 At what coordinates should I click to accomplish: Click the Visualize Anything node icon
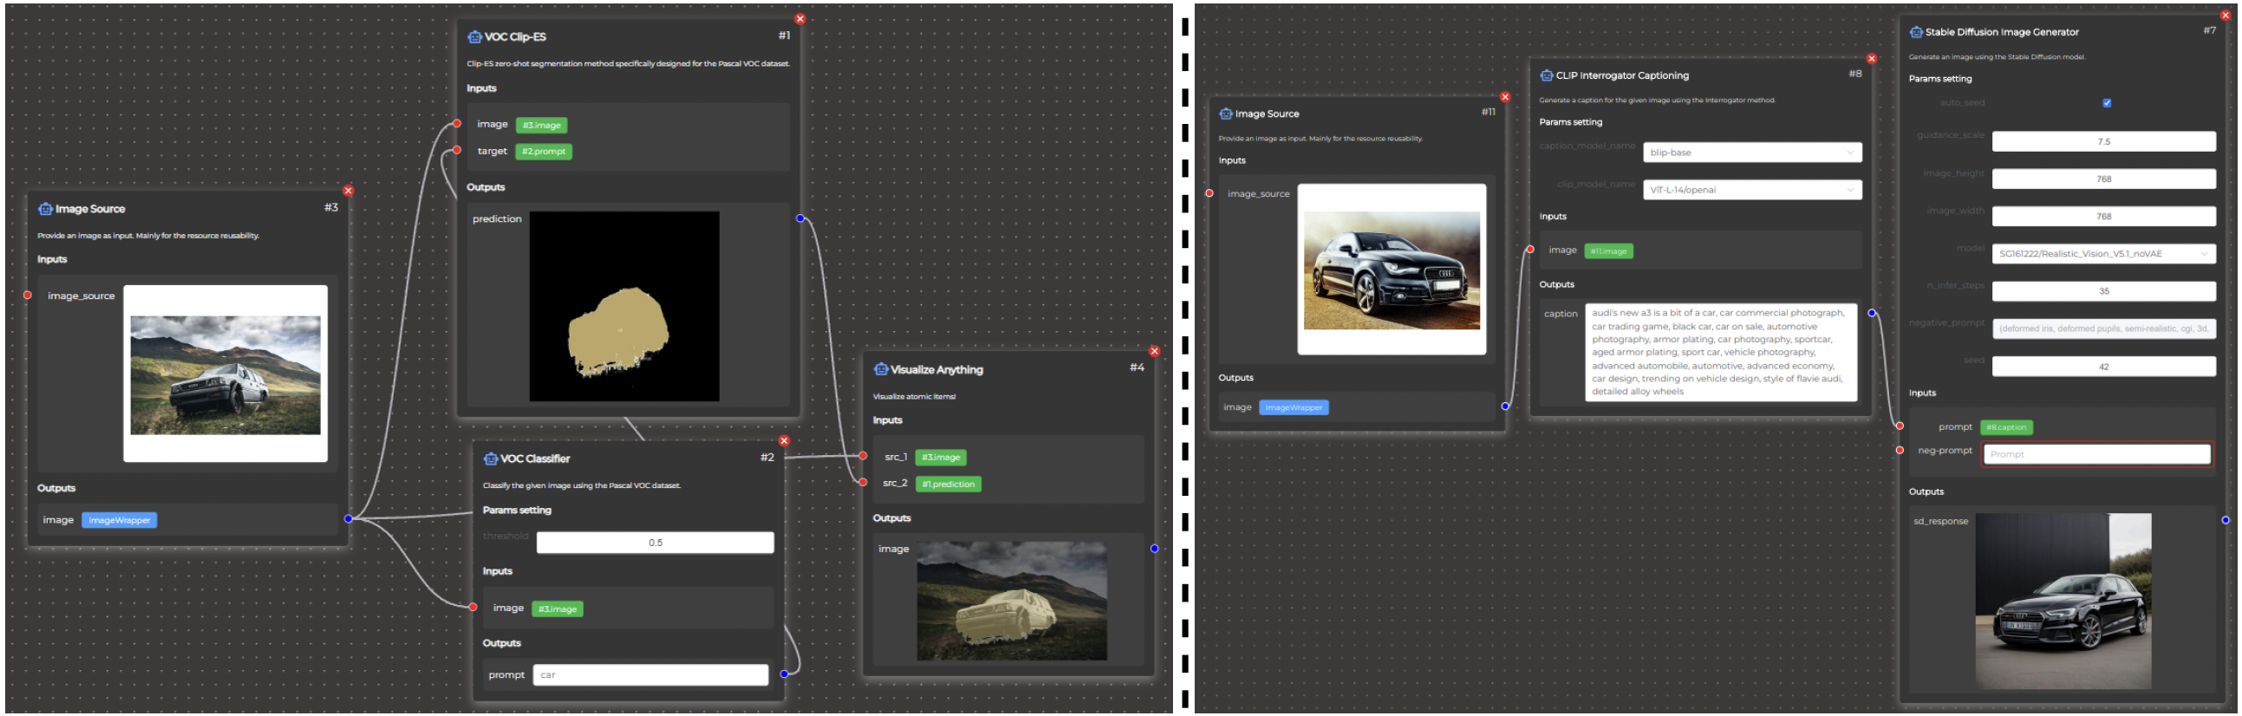[881, 370]
